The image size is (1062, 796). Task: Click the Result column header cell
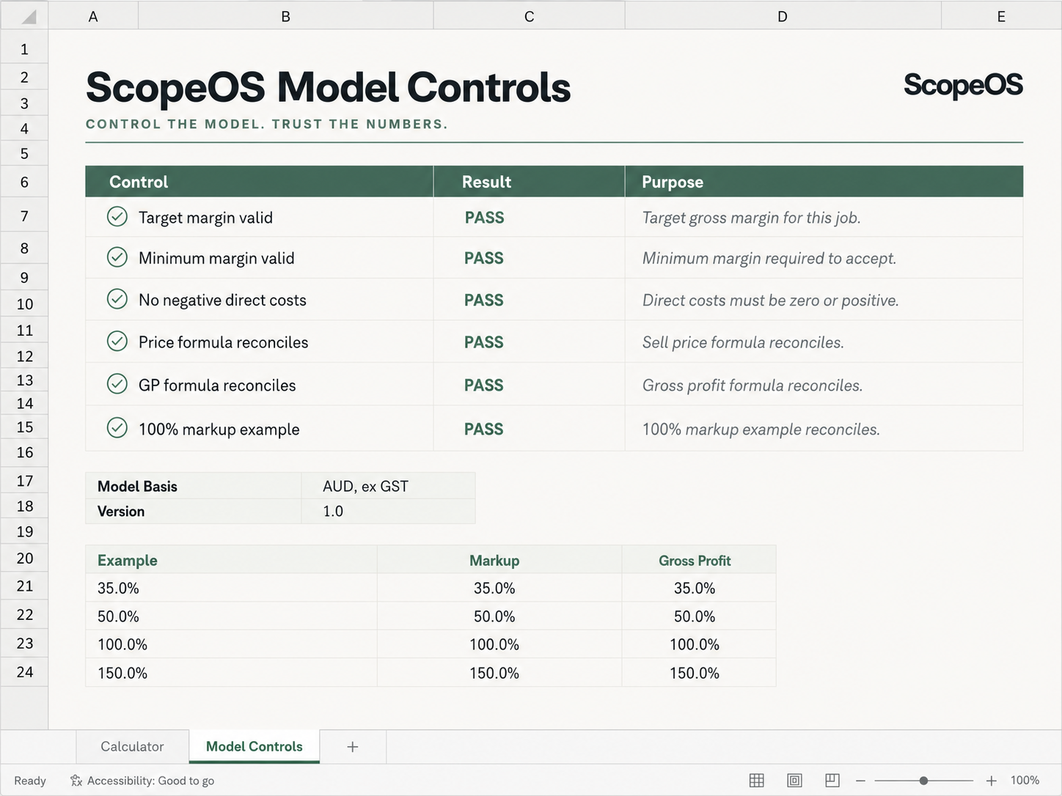529,182
